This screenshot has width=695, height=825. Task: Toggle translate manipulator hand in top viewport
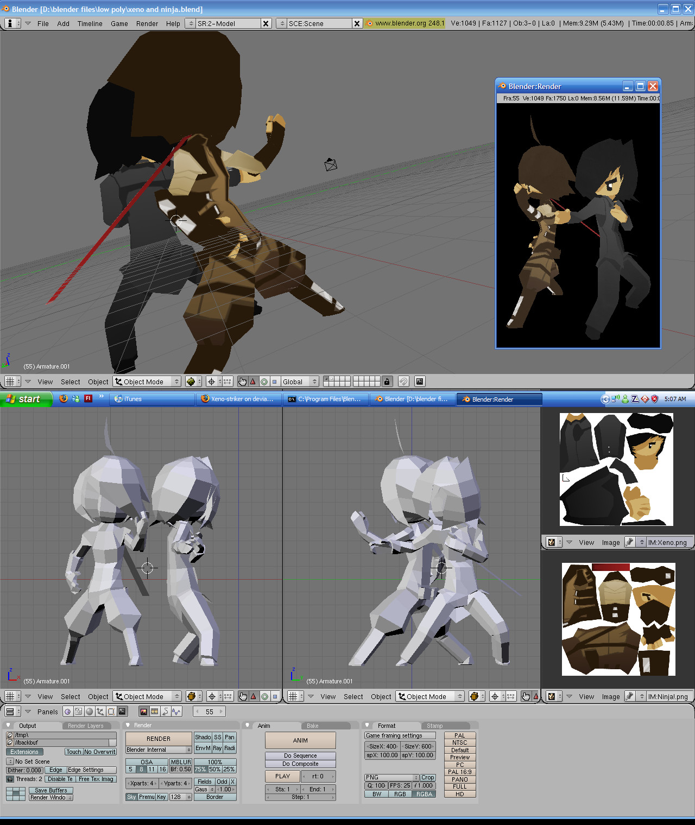(243, 382)
